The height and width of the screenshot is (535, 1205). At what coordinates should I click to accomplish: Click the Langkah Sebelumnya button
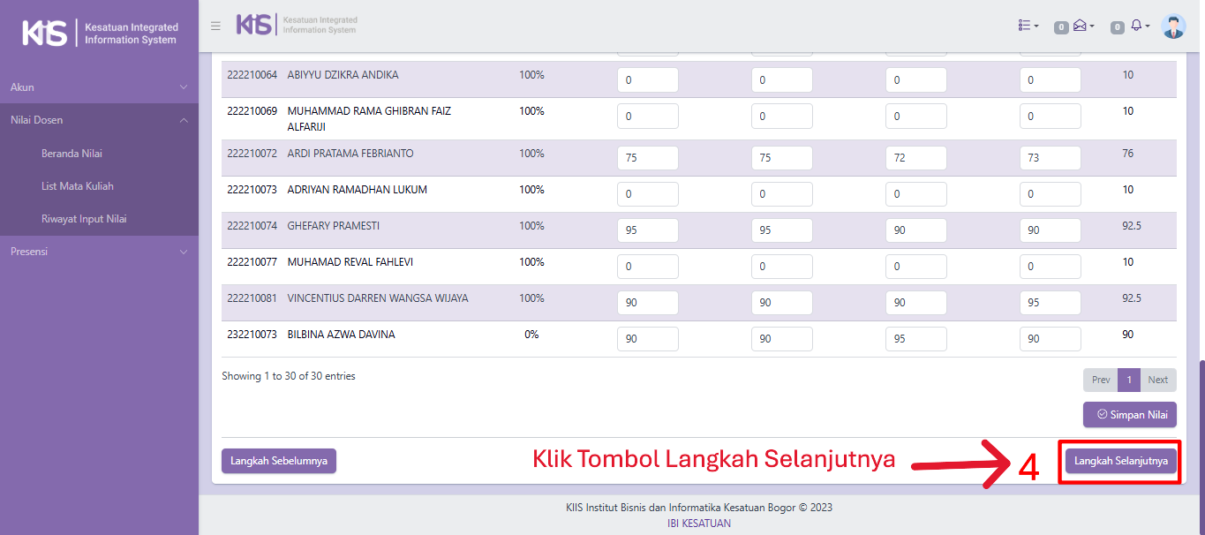279,461
